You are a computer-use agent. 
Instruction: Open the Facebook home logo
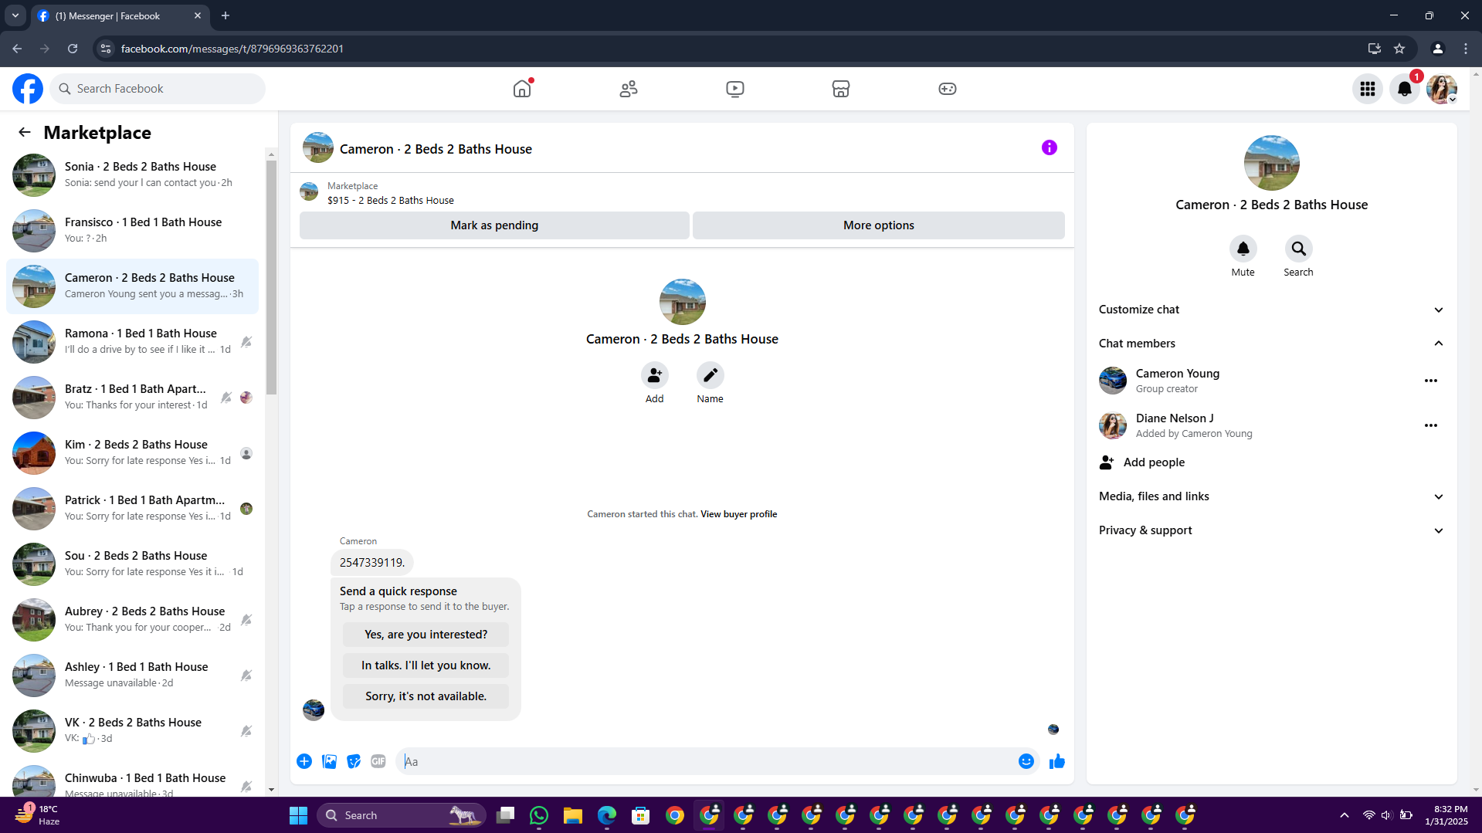coord(28,89)
